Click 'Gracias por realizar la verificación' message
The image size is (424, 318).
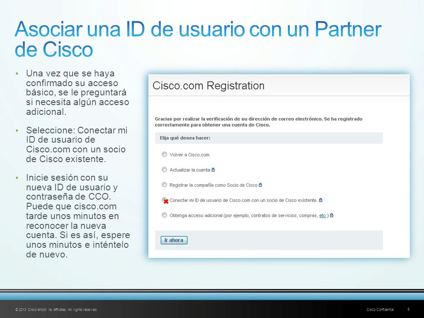coord(258,122)
